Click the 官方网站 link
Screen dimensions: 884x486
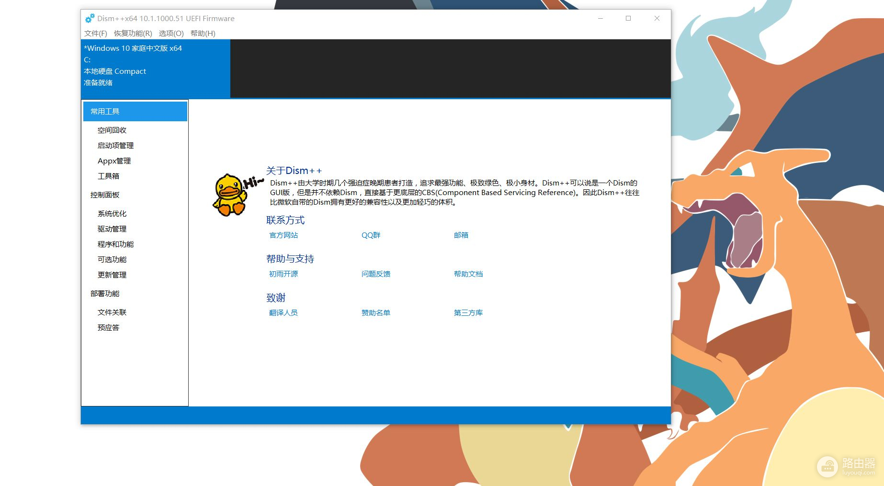283,235
